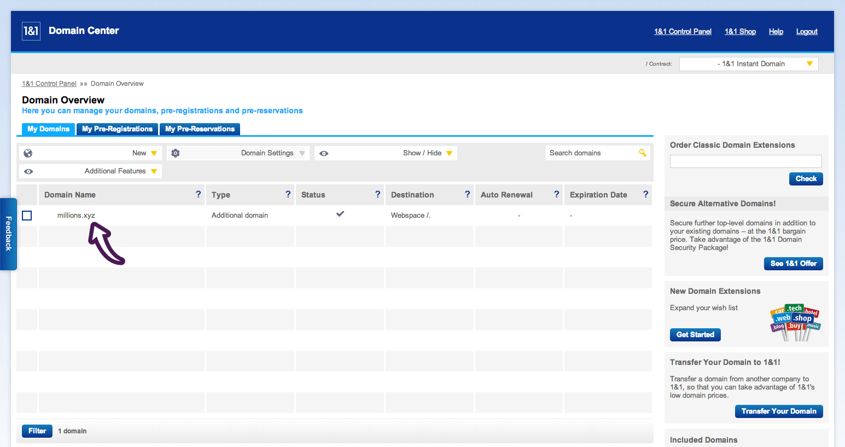Image resolution: width=845 pixels, height=447 pixels.
Task: Click the Domain Center title
Action: click(84, 31)
